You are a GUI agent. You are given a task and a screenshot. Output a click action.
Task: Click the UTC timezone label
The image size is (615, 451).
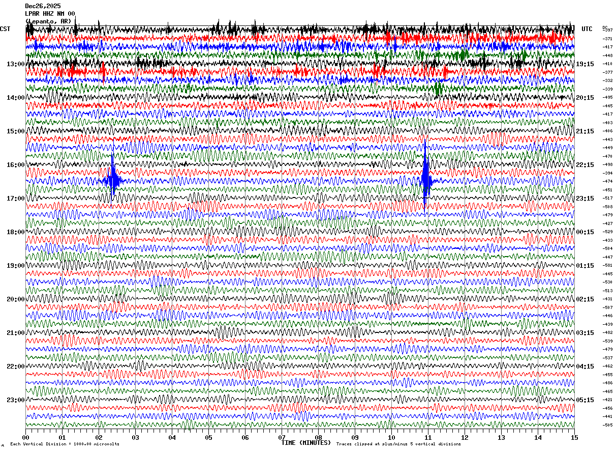pyautogui.click(x=587, y=29)
